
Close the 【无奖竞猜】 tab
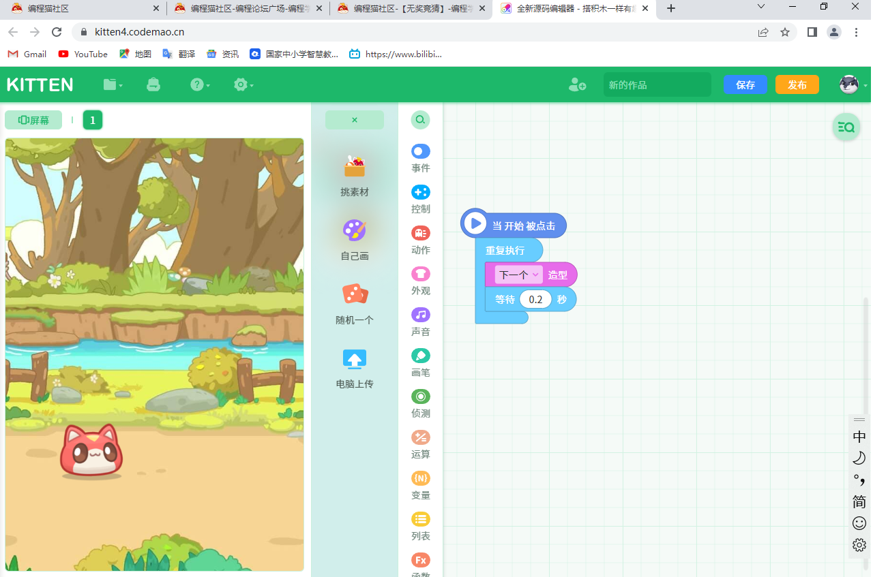point(482,9)
